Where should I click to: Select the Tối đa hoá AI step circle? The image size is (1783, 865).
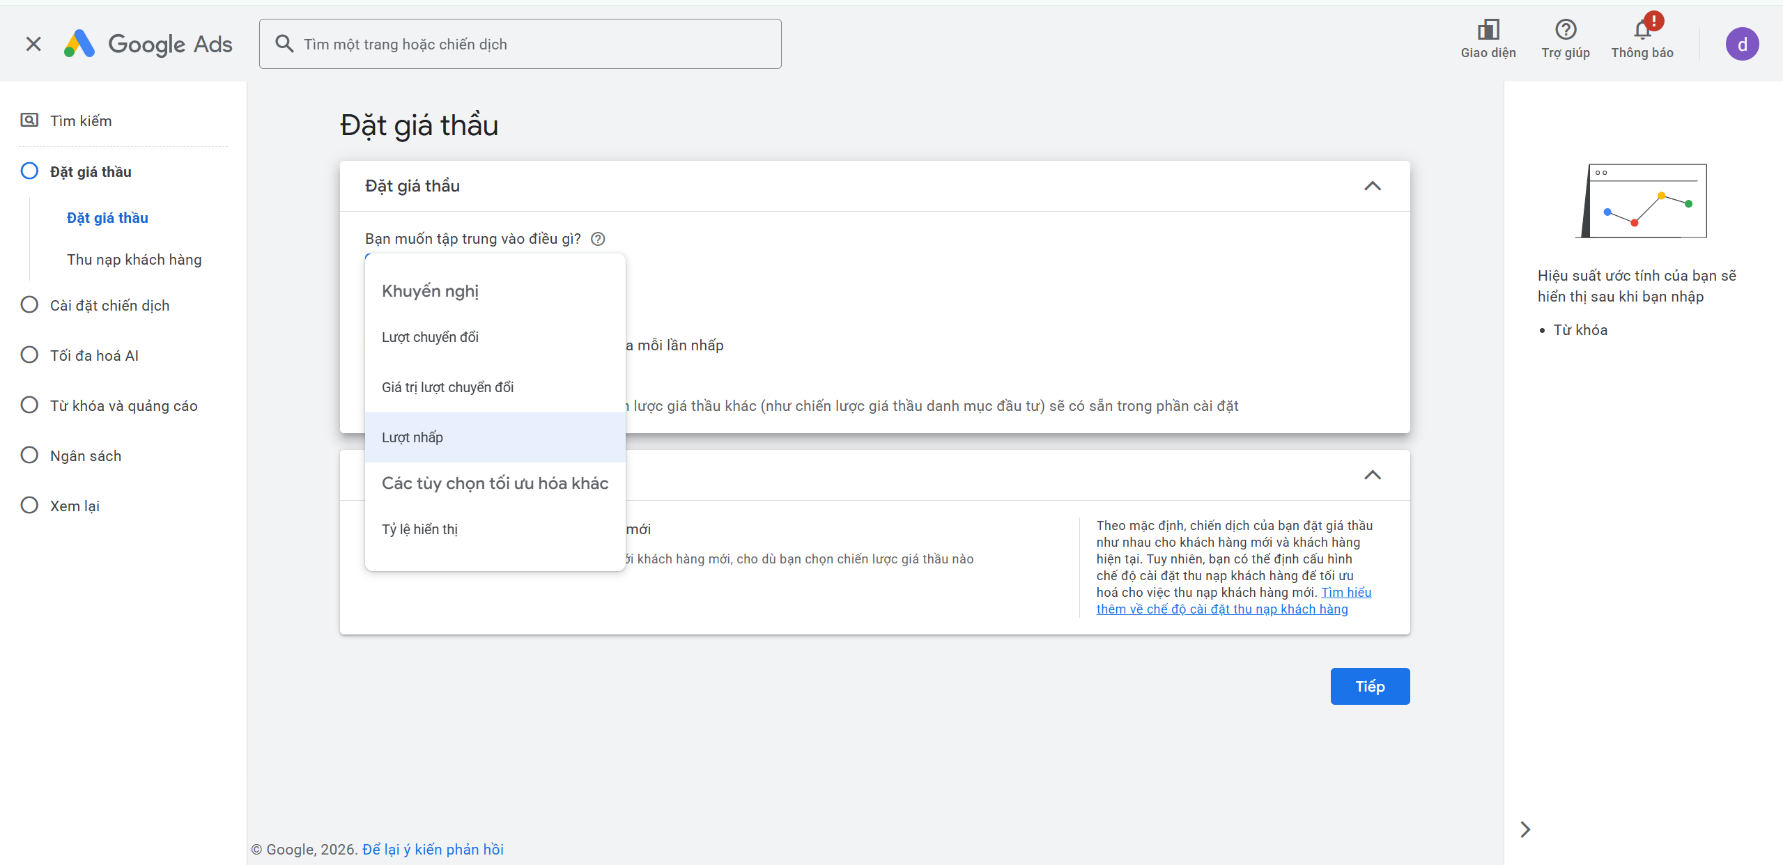click(29, 354)
